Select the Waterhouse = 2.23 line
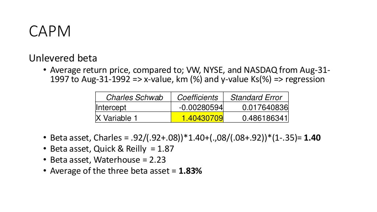The height and width of the screenshot is (212, 377). [x=108, y=160]
